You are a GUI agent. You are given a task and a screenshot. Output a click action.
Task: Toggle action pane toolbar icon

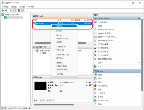click(x=23, y=10)
